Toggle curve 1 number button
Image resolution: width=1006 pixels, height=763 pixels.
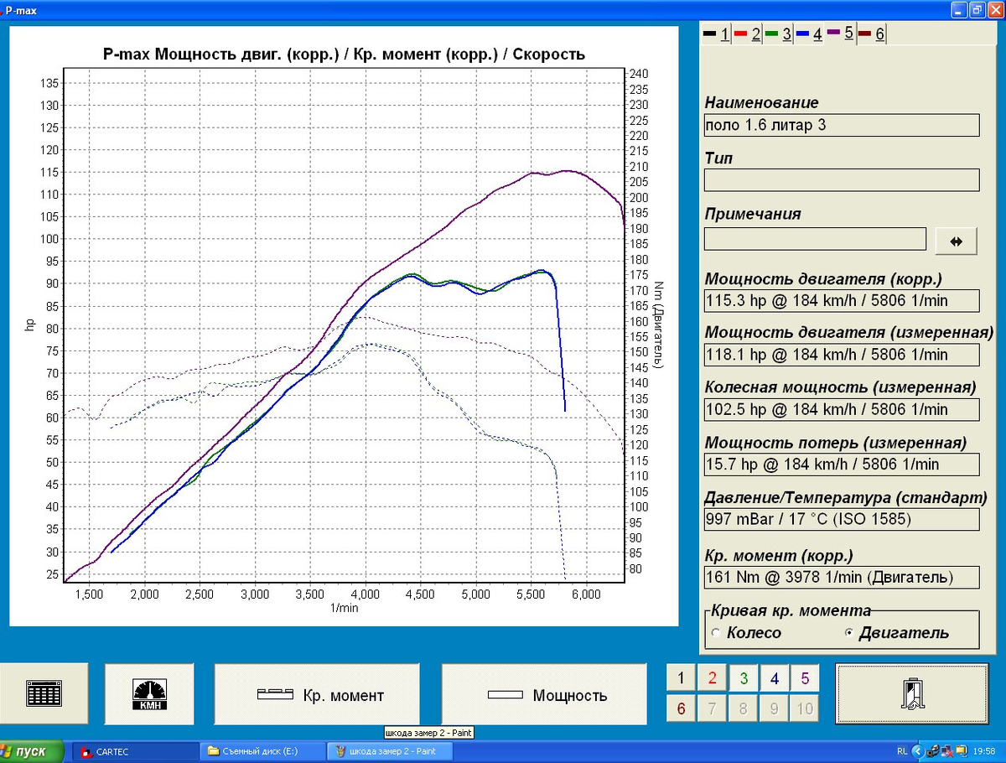point(681,677)
